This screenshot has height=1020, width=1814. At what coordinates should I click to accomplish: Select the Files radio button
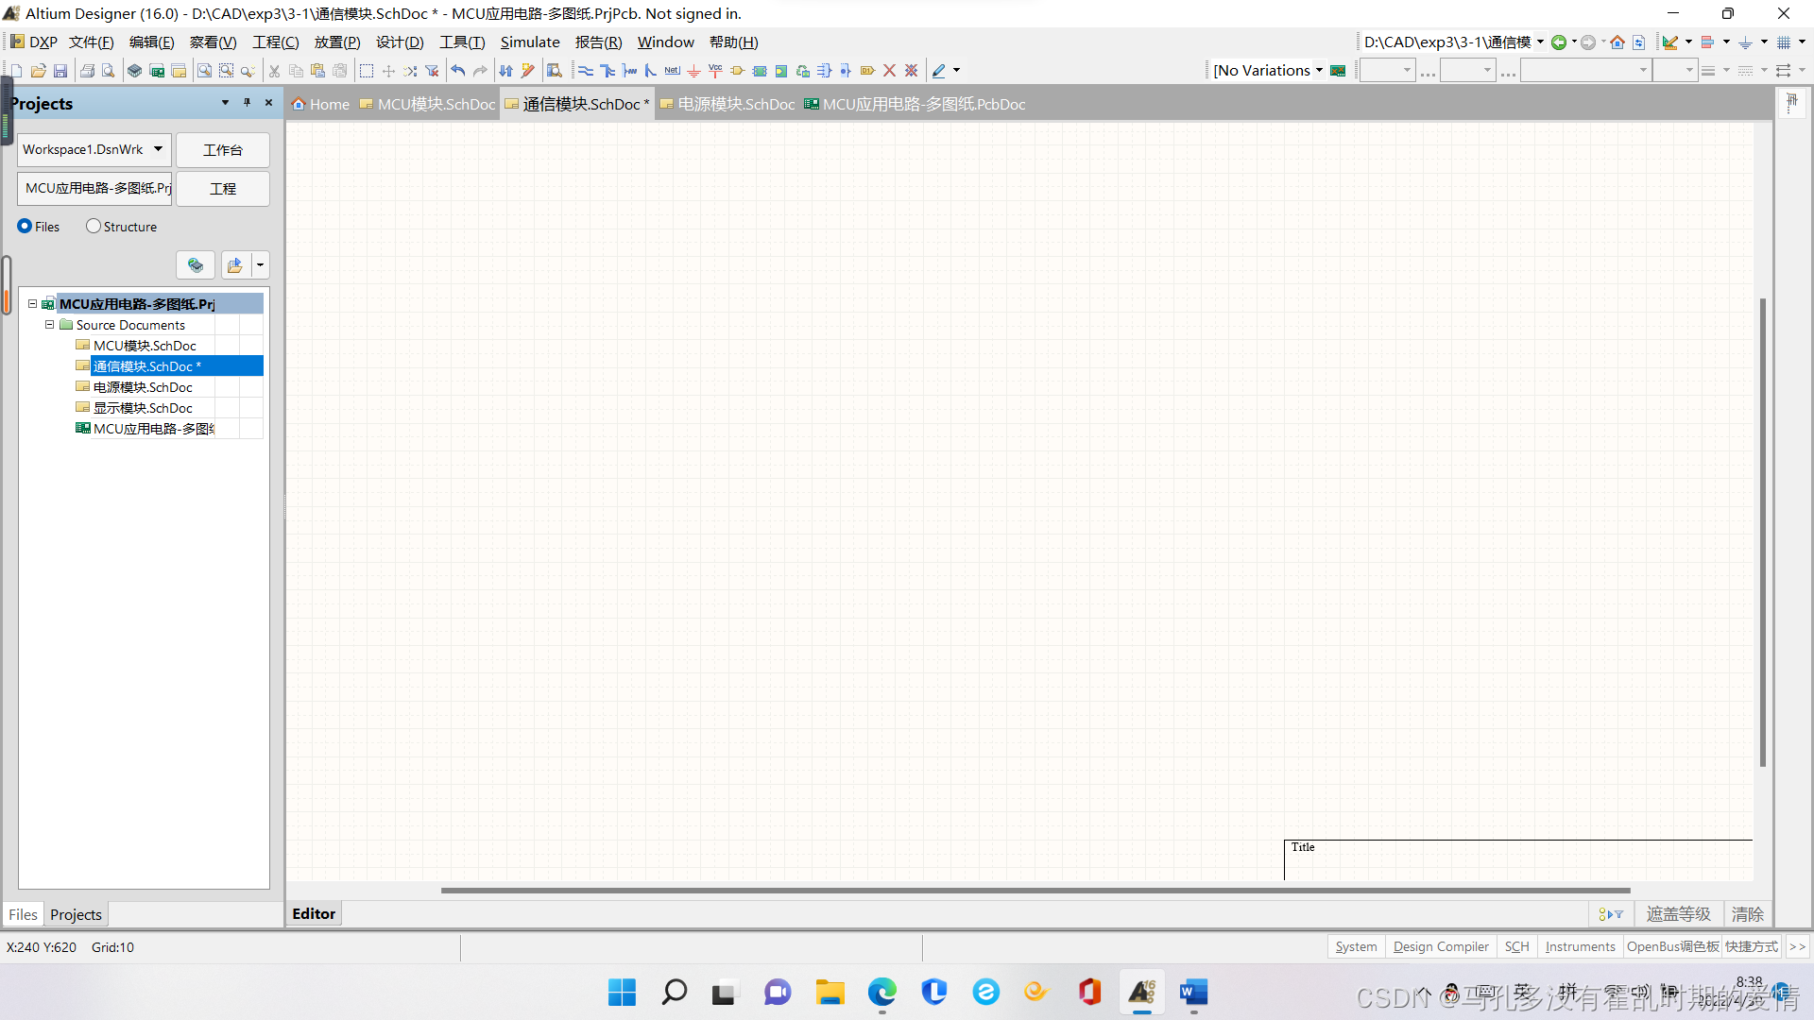pyautogui.click(x=25, y=227)
